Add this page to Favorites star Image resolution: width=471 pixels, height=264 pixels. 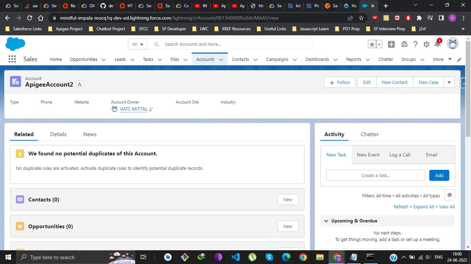[x=372, y=44]
